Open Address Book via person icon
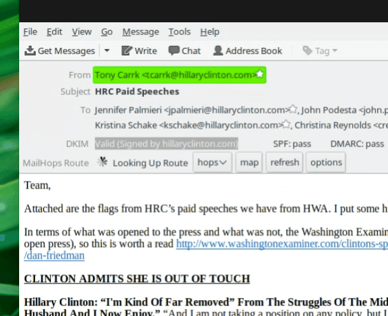The height and width of the screenshot is (316, 388). 218,50
